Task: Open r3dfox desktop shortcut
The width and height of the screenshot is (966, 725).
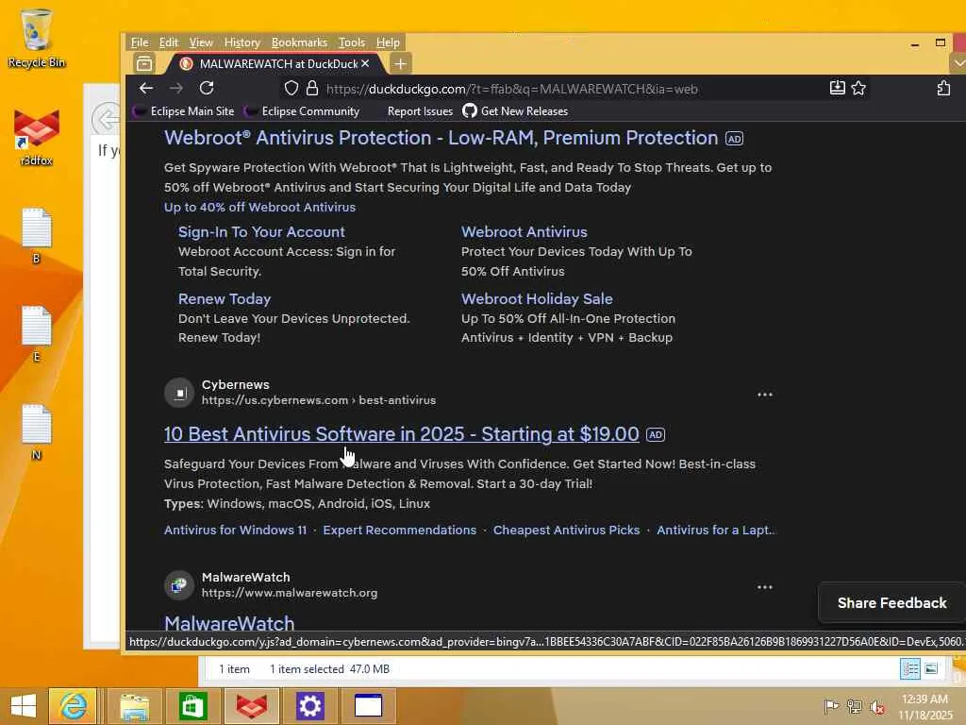Action: 37,137
